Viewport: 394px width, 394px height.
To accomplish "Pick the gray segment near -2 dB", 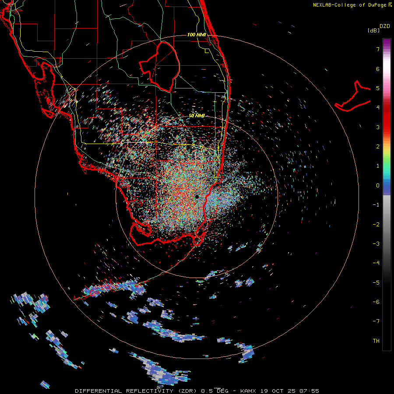I will [387, 224].
